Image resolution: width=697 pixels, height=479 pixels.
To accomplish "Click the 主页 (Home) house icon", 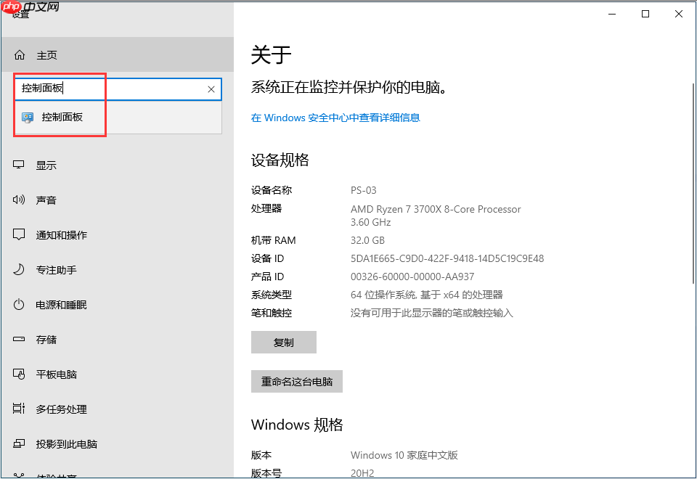I will click(x=18, y=54).
